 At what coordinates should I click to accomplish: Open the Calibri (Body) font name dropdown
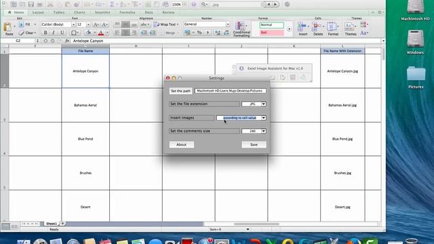pos(73,24)
